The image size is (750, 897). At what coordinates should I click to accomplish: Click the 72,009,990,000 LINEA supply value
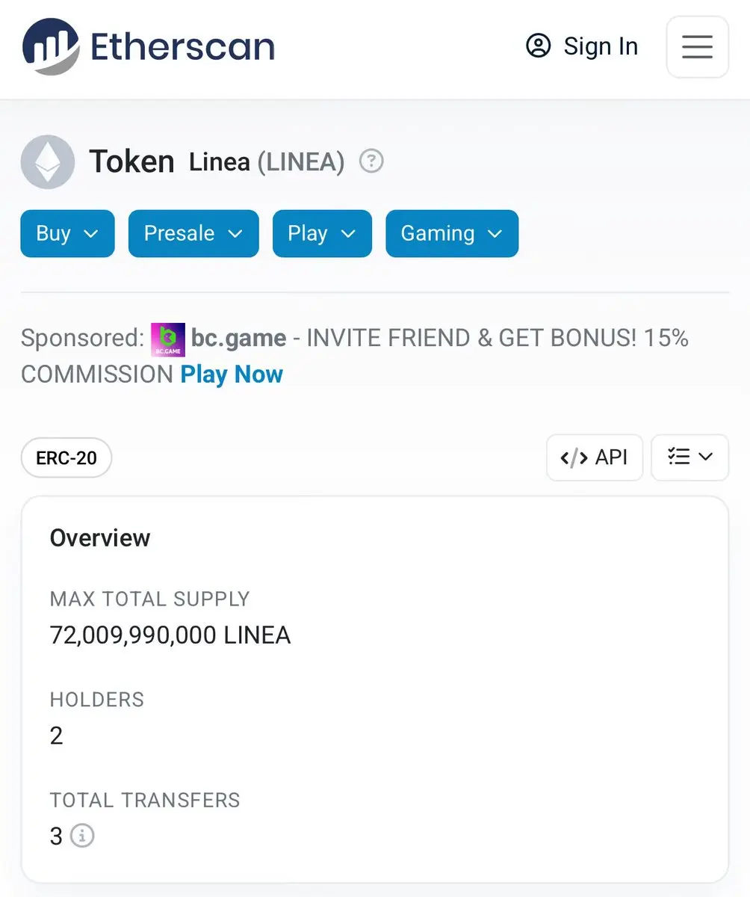[x=170, y=635]
